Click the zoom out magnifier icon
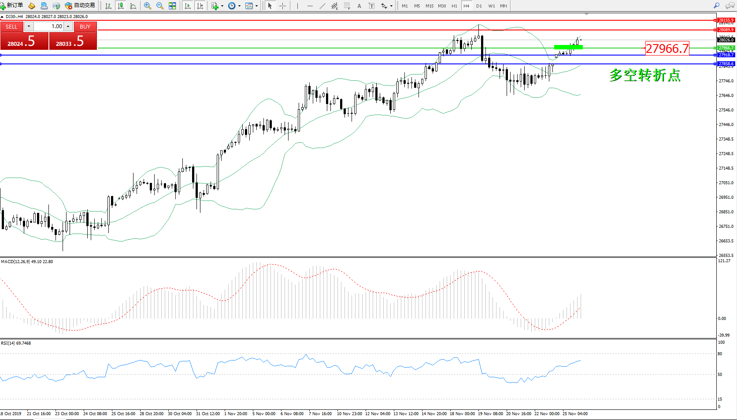 click(x=159, y=6)
